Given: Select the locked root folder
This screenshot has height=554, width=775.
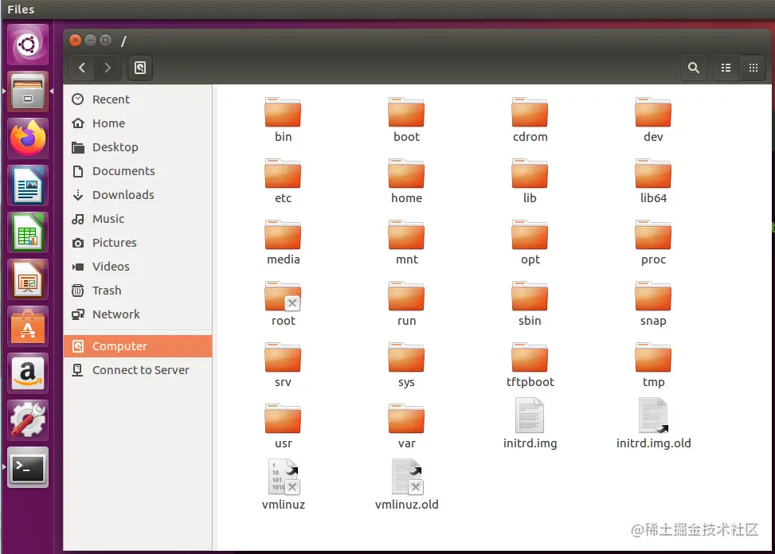Looking at the screenshot, I should point(283,303).
